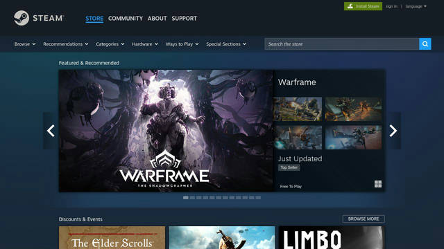444x249 pixels.
Task: Click the Install Steam button
Action: [x=363, y=6]
